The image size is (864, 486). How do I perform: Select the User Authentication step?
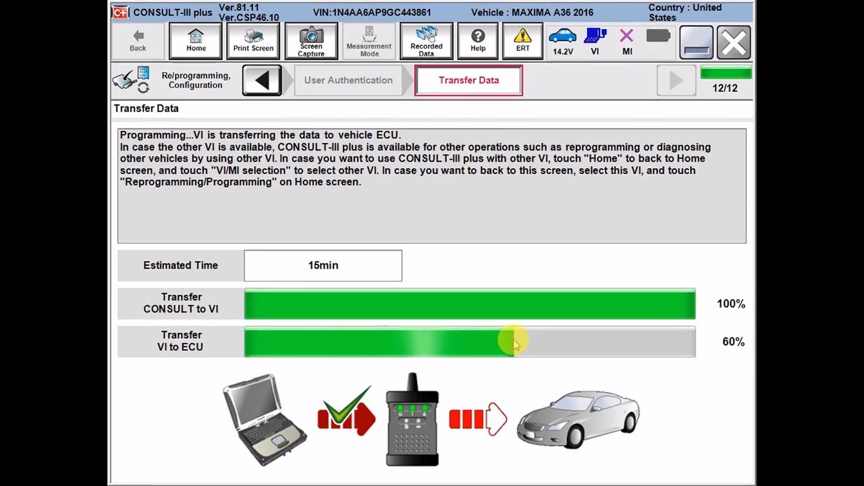pyautogui.click(x=348, y=80)
